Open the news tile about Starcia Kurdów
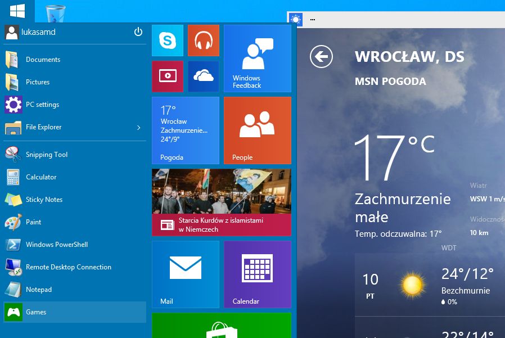 pos(222,202)
